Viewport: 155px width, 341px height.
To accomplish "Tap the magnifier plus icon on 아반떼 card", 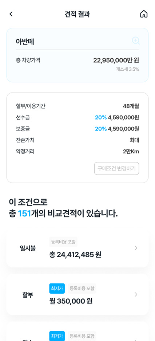I will point(136,41).
